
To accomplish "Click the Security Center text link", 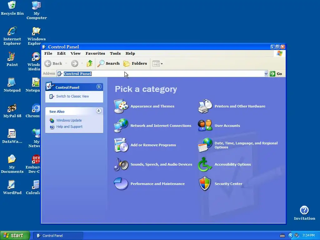I will (x=228, y=184).
